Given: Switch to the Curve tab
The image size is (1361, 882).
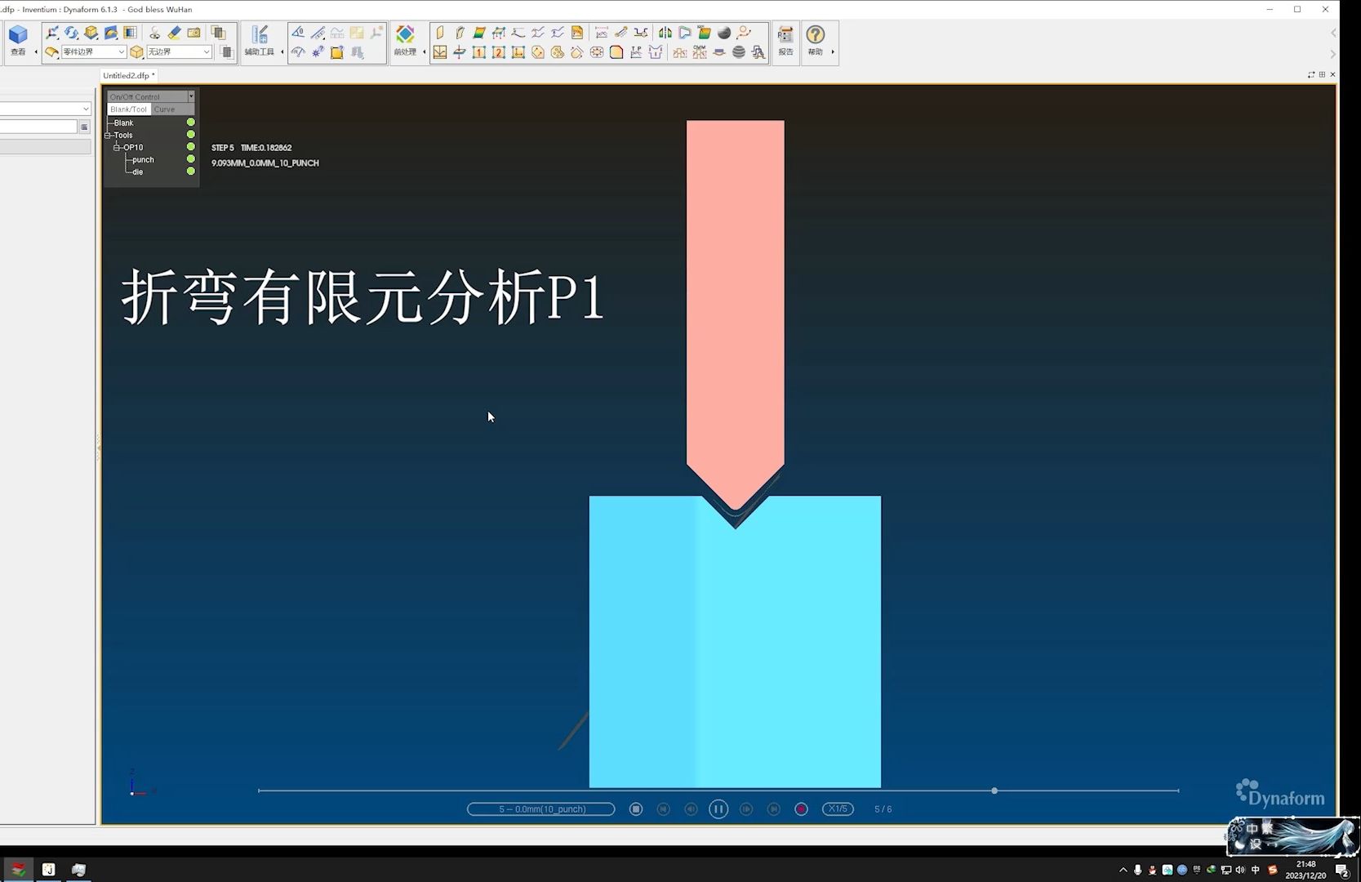Looking at the screenshot, I should [x=164, y=109].
